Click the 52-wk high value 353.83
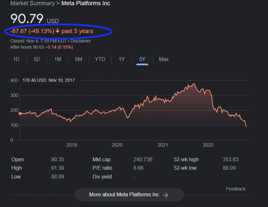This screenshot has width=268, height=207. tap(231, 160)
